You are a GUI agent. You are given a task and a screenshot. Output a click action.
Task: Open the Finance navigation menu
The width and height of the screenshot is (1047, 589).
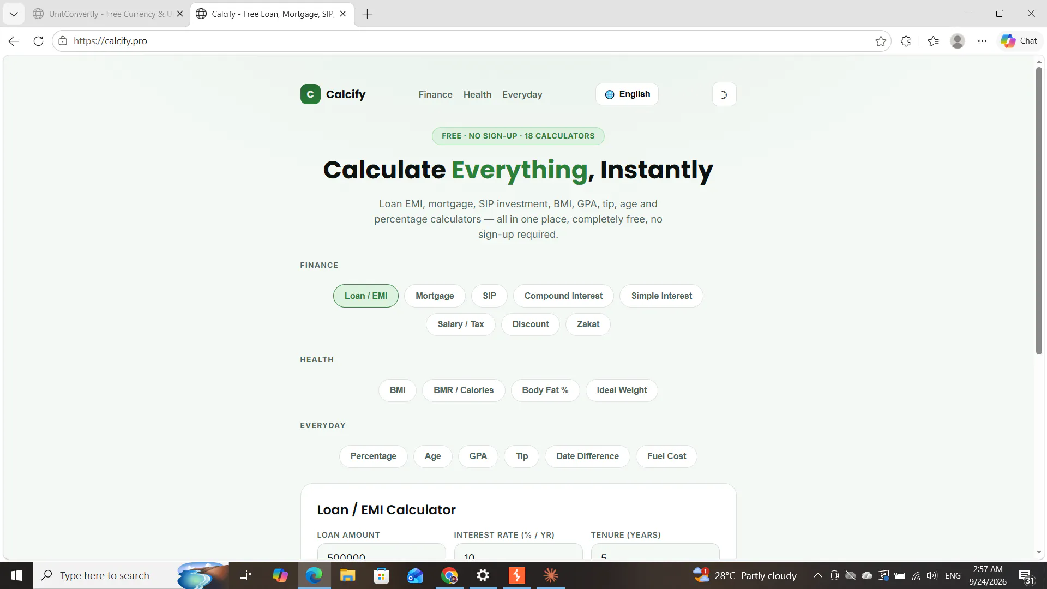(x=435, y=94)
